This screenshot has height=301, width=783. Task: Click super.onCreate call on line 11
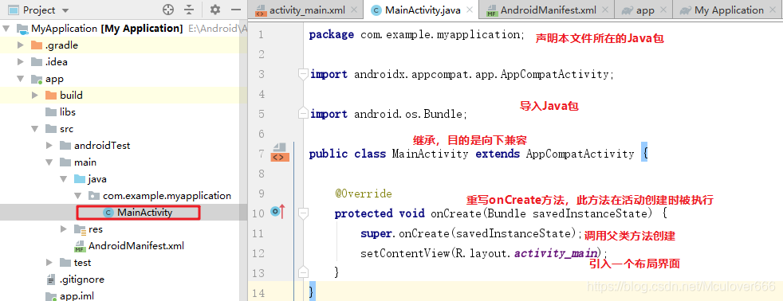coord(471,233)
